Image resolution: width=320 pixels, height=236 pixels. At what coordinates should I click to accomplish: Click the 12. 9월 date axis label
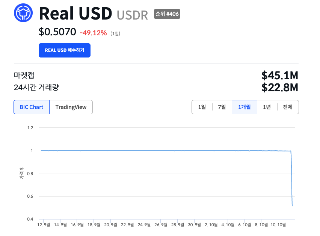[44, 225]
